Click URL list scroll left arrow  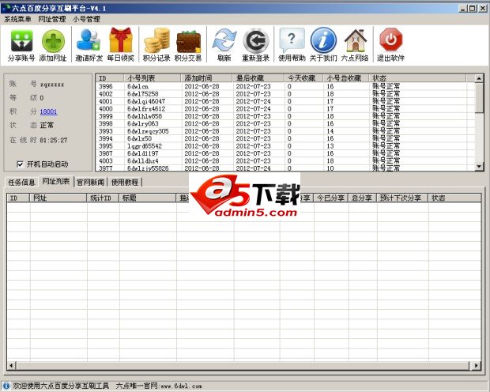(11, 365)
